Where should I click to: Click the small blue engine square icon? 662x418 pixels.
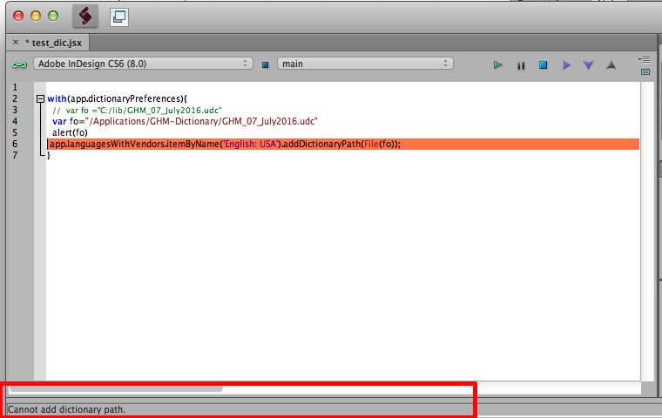pyautogui.click(x=265, y=64)
